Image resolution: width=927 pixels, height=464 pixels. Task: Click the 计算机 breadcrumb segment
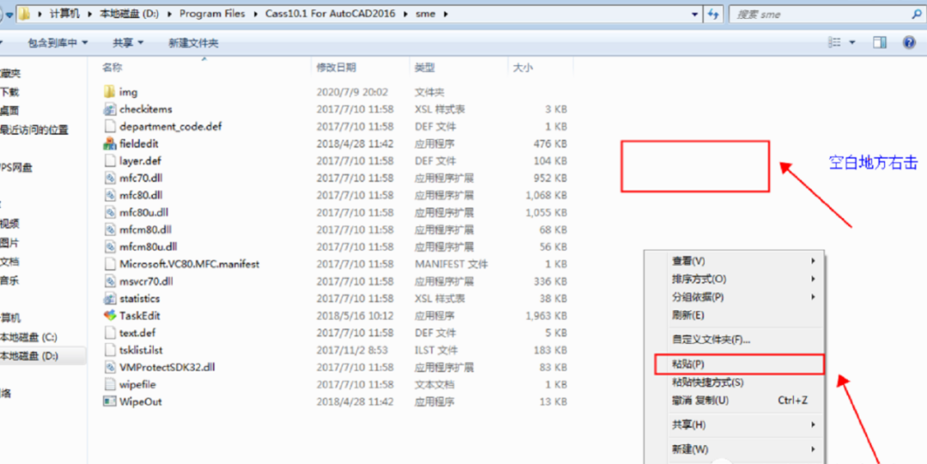(64, 14)
